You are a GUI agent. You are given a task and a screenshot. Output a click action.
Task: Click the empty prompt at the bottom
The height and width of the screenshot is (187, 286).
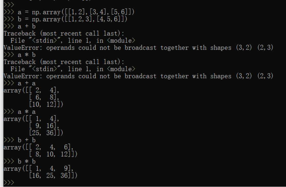coord(9,183)
